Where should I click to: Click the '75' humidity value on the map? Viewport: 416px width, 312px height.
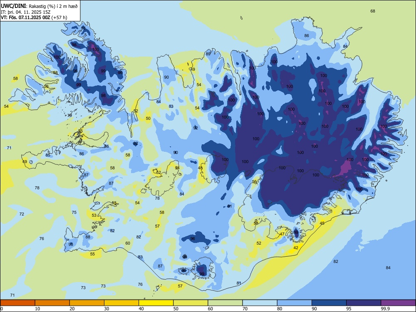click(x=74, y=212)
